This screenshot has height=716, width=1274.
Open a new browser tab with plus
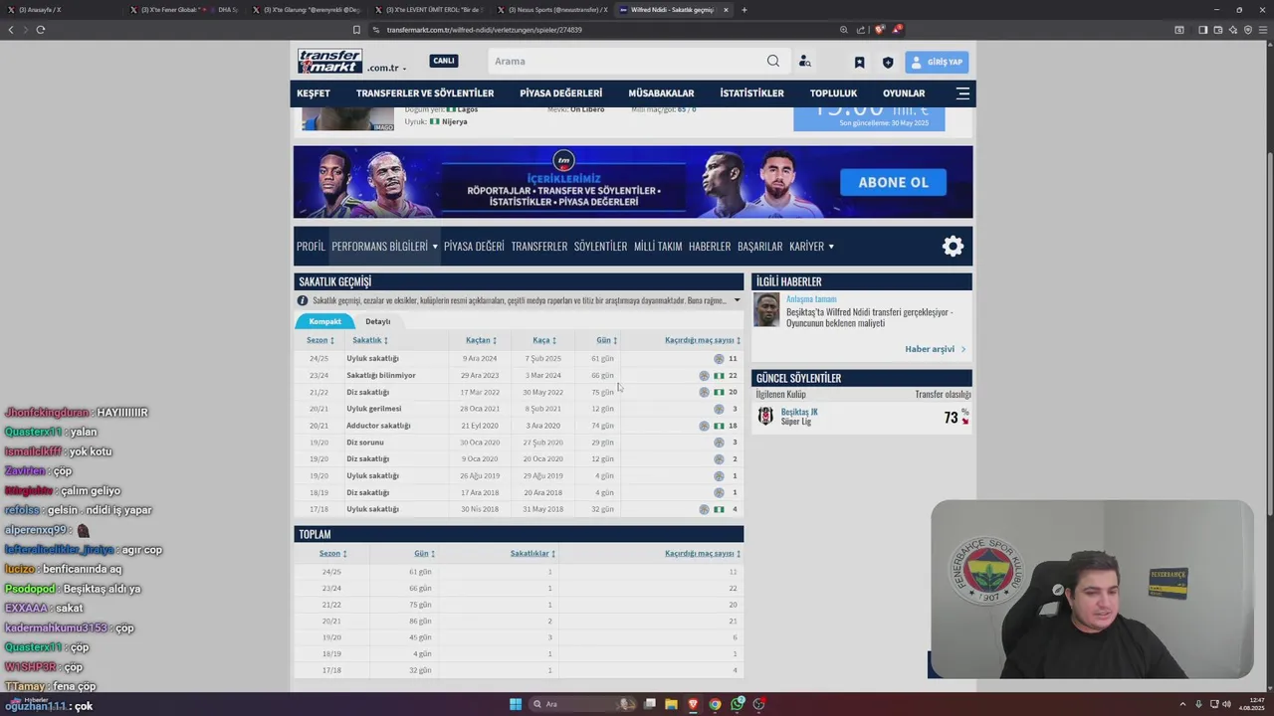point(743,10)
